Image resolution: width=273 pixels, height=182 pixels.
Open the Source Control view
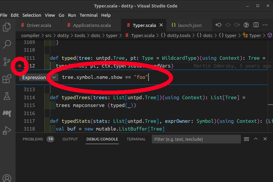(7, 62)
